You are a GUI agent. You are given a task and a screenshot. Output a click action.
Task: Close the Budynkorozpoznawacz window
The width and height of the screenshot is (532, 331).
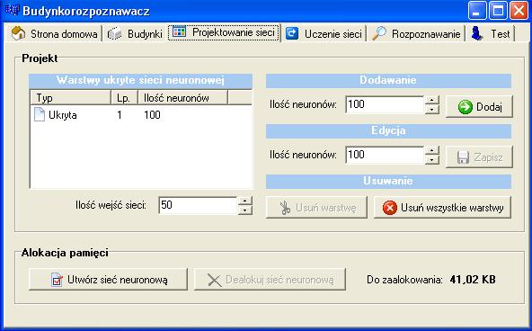[519, 11]
